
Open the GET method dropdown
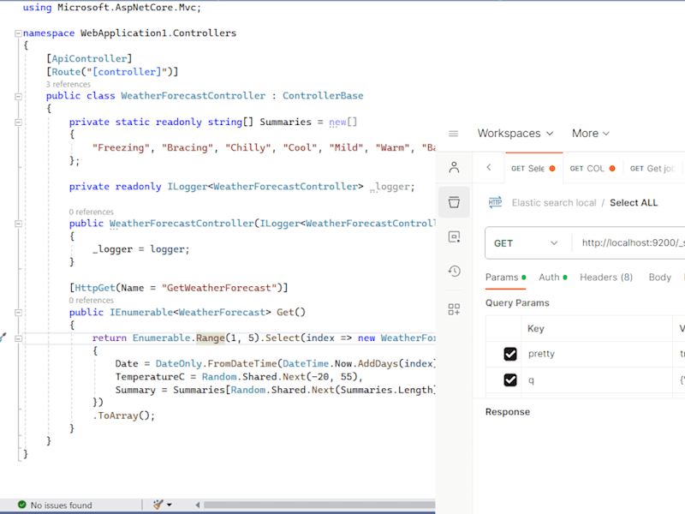click(x=526, y=243)
